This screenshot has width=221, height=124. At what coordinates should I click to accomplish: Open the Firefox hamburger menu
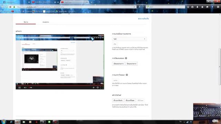tap(218, 7)
